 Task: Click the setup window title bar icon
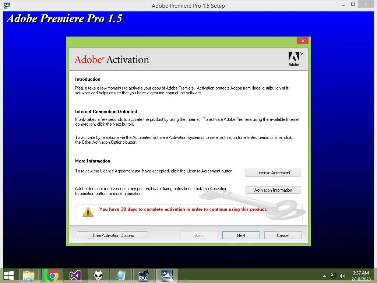(x=7, y=5)
